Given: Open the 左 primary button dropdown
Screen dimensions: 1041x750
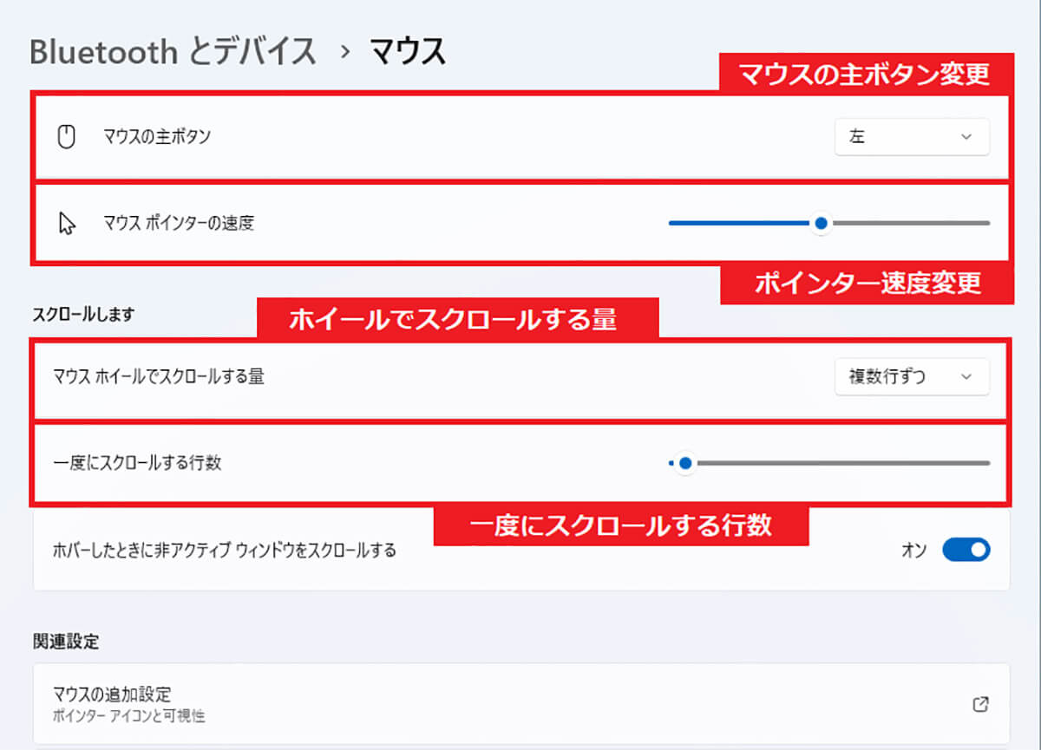Looking at the screenshot, I should [x=912, y=137].
